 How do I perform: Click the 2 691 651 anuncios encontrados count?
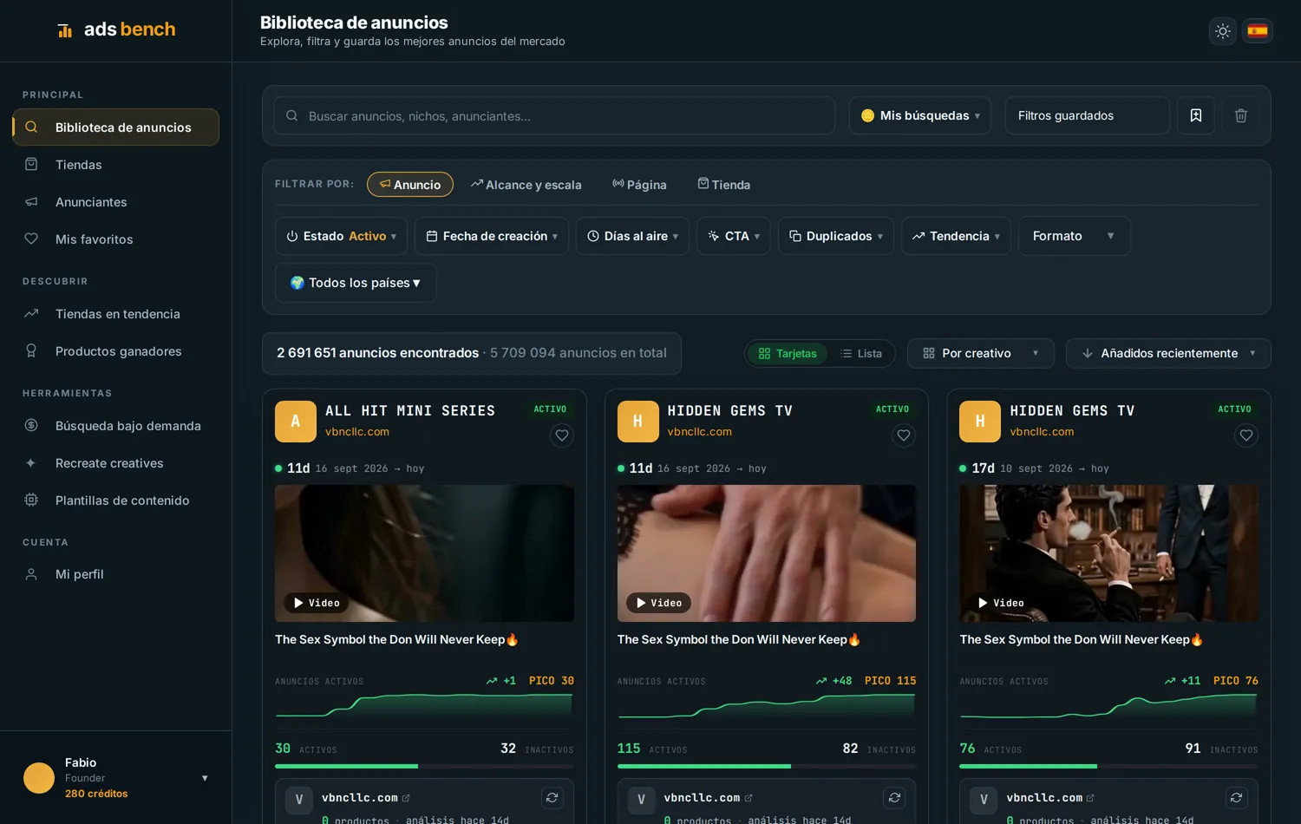(x=377, y=353)
